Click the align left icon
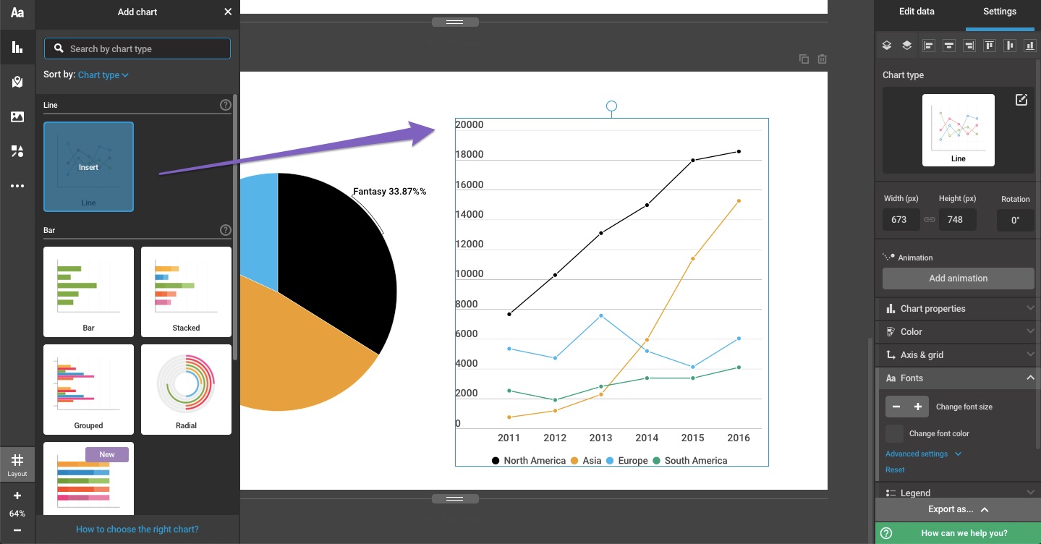Image resolution: width=1041 pixels, height=544 pixels. (929, 46)
